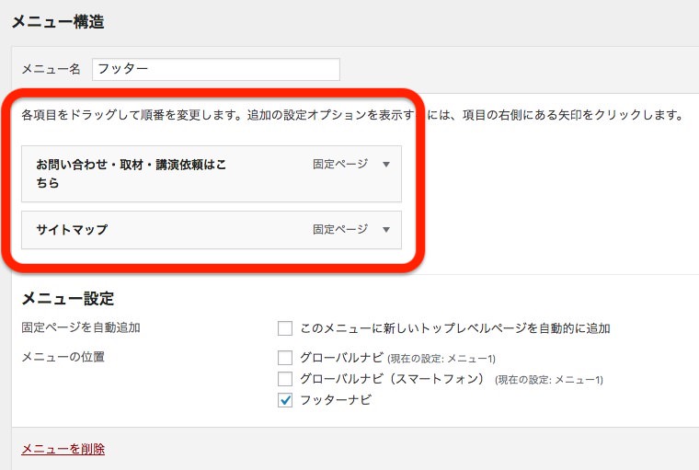The height and width of the screenshot is (470, 699).
Task: Select the サイトマップ menu item title
Action: click(x=72, y=230)
